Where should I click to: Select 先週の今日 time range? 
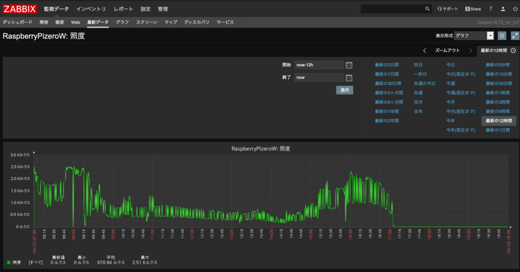[x=425, y=84]
